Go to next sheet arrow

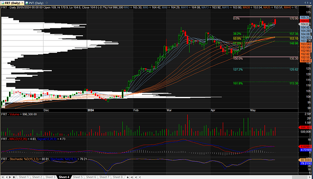10,177
